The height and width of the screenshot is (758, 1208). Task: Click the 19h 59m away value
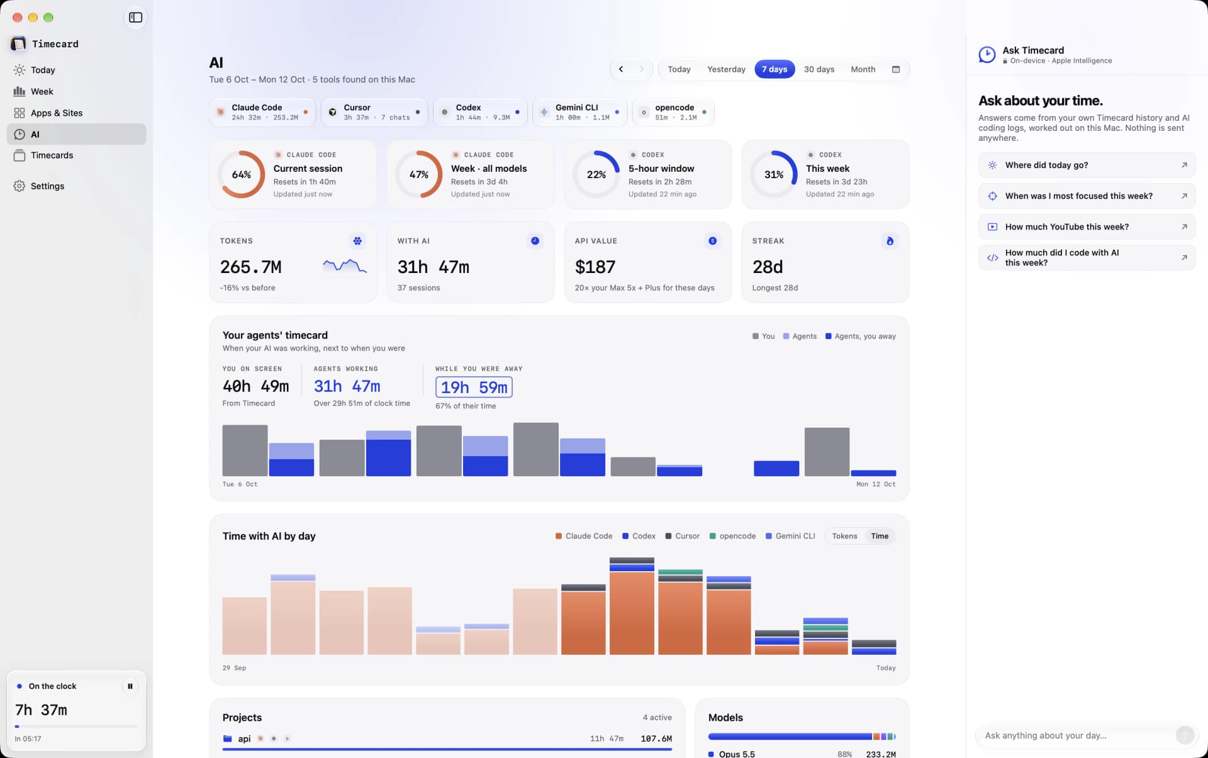tap(474, 387)
